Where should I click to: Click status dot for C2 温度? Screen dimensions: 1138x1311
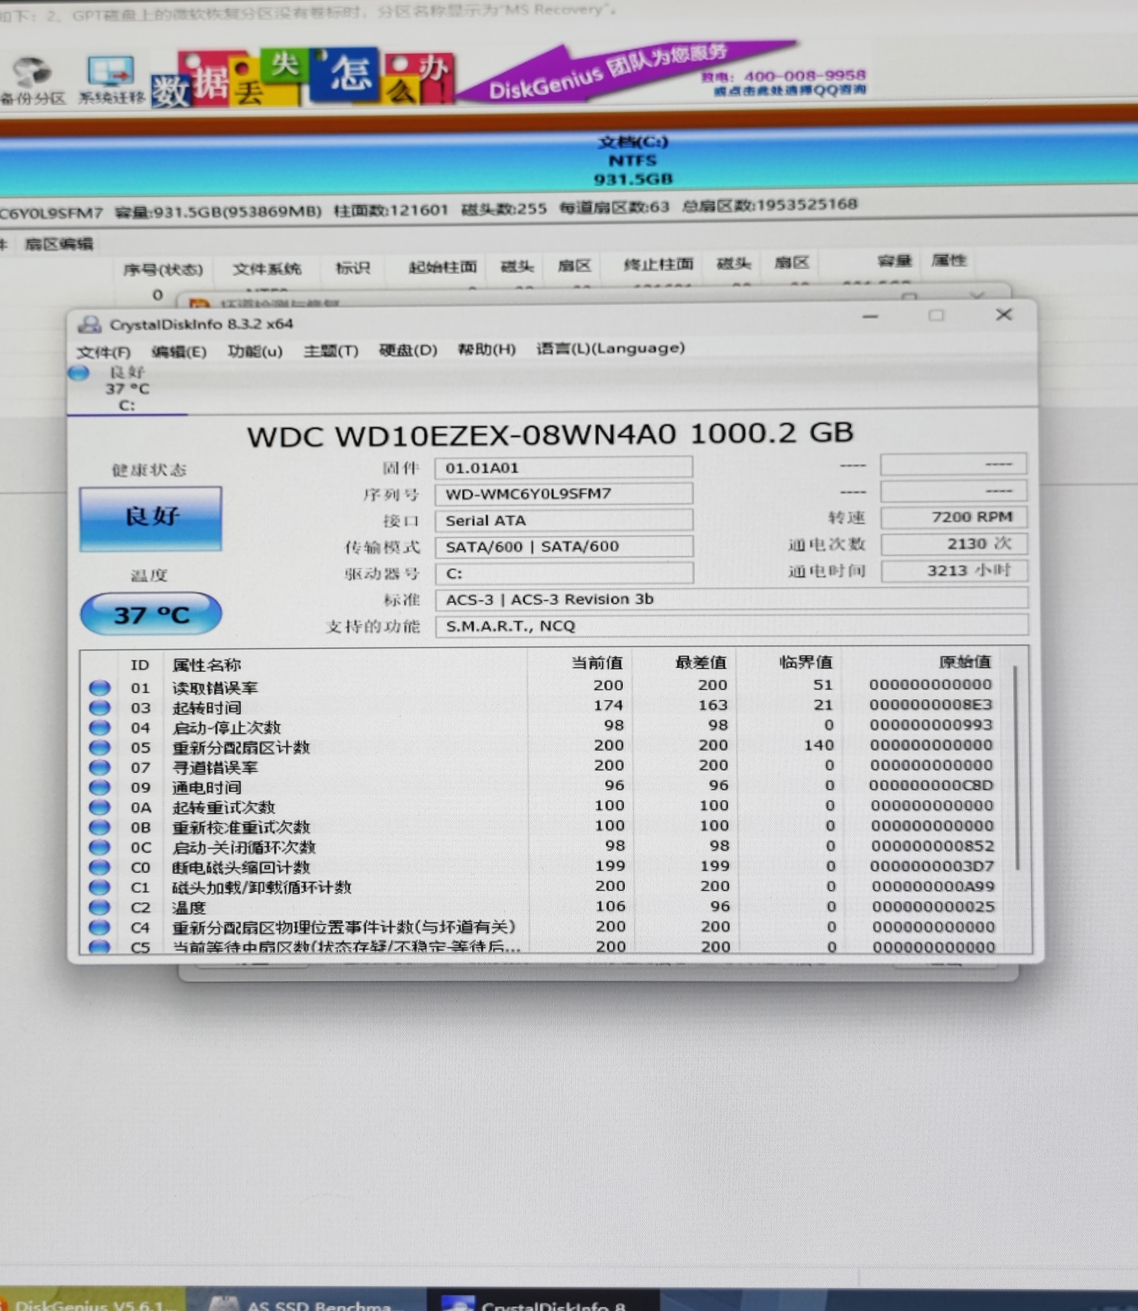pos(100,907)
